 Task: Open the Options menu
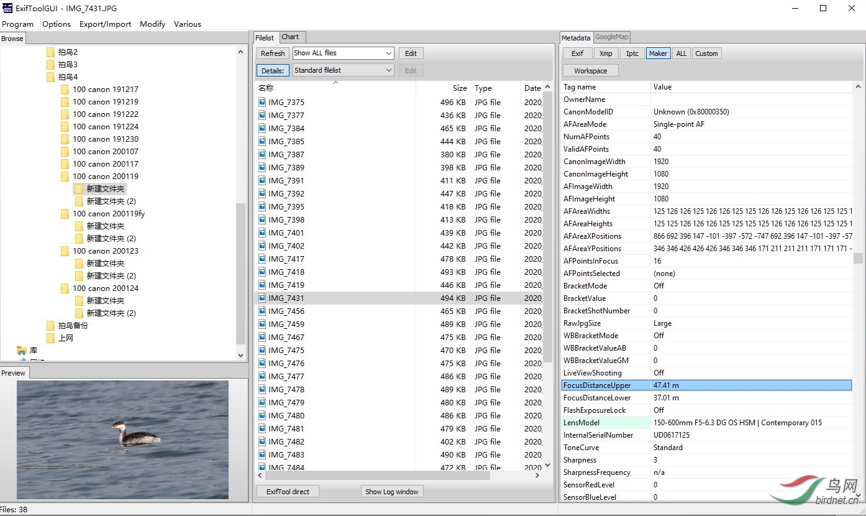pyautogui.click(x=57, y=24)
